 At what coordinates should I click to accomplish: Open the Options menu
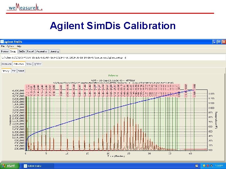(11, 46)
